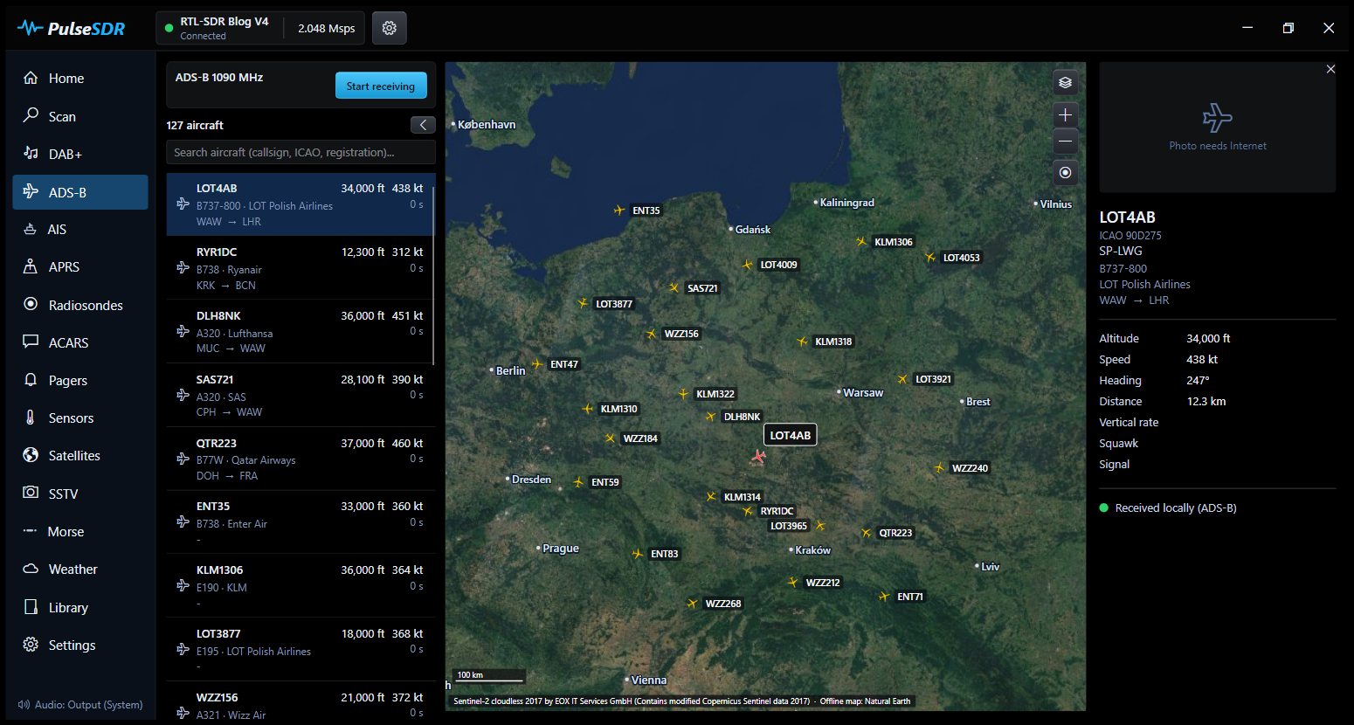Viewport: 1354px width, 725px height.
Task: Select SAS721 row in aircraft list
Action: 300,396
